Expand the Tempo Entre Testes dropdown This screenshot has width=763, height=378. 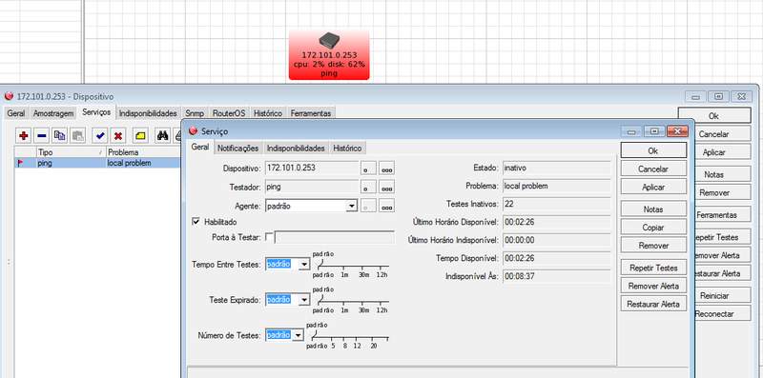point(304,265)
